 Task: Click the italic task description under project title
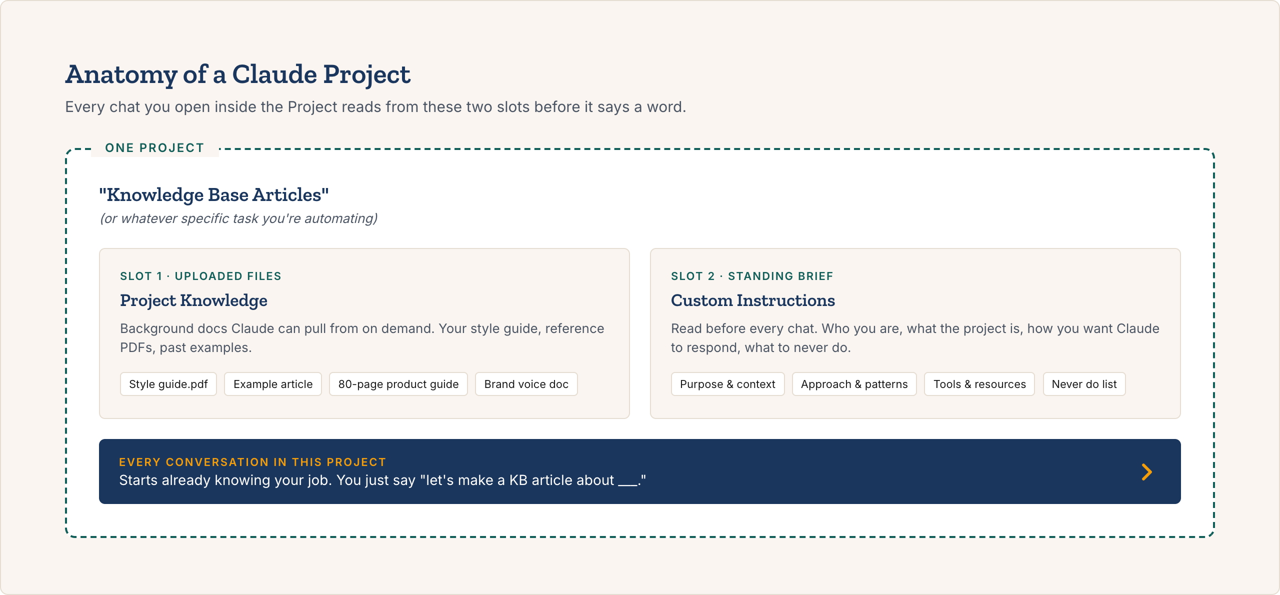238,218
